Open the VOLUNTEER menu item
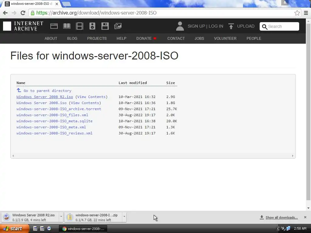This screenshot has height=233, width=311. pyautogui.click(x=225, y=39)
